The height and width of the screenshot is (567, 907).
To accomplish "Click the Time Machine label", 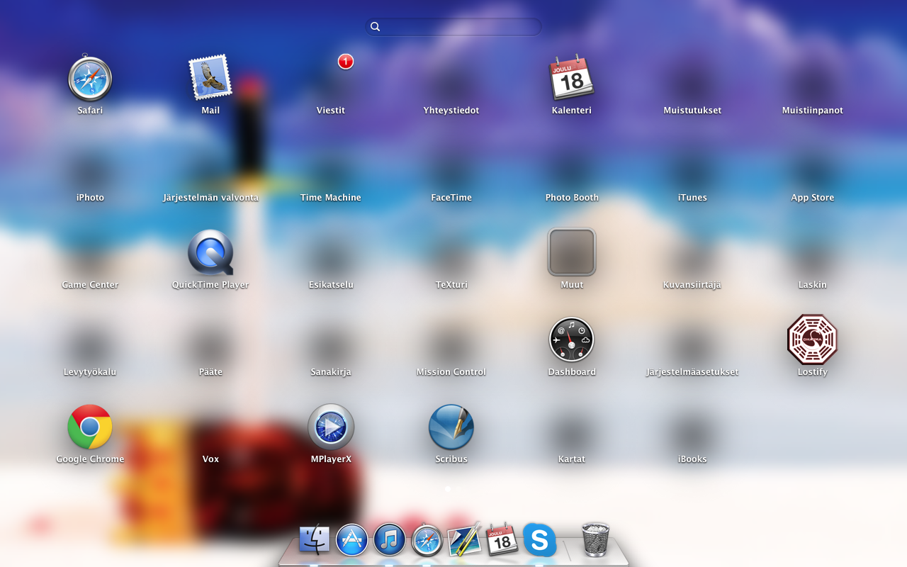I will (331, 198).
